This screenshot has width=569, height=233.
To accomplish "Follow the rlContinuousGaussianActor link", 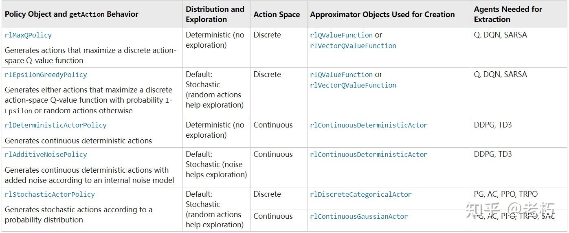I will point(359,217).
